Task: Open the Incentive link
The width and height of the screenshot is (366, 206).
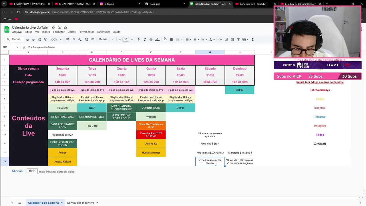Action: [320, 108]
